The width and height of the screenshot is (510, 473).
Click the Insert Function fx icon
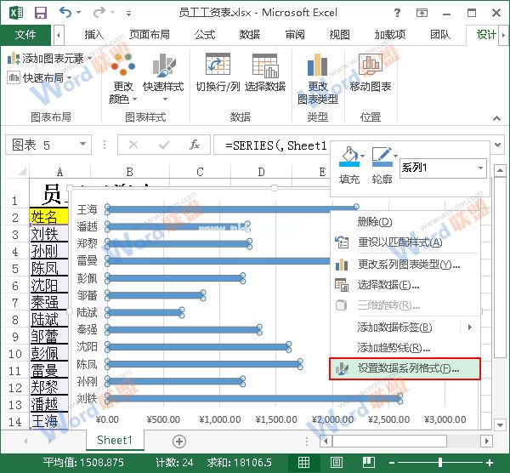195,145
